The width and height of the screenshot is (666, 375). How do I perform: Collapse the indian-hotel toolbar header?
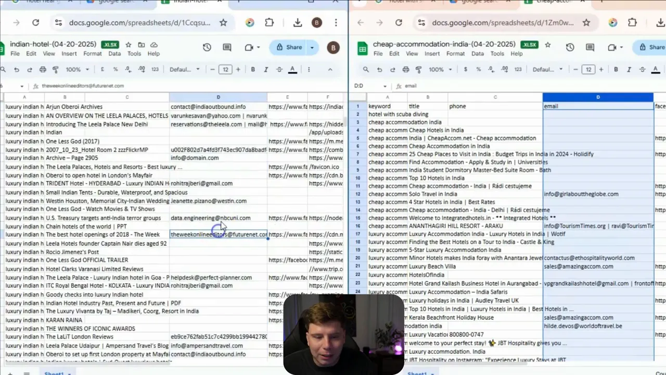[x=330, y=69]
